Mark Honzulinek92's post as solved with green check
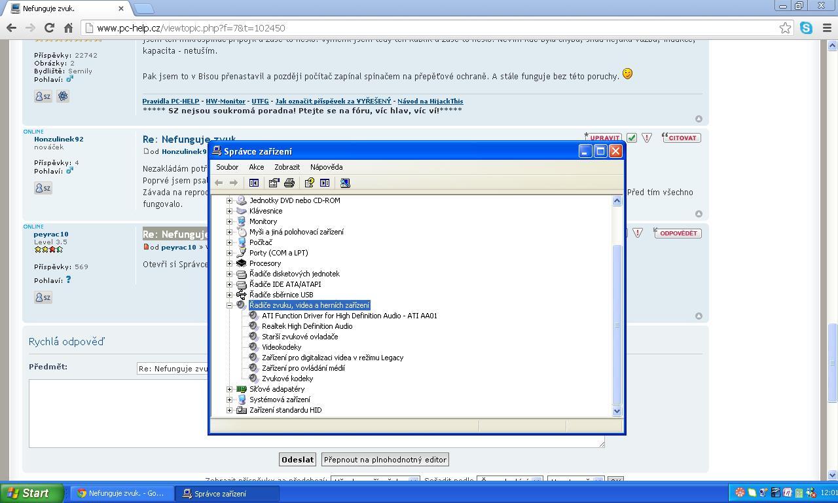Viewport: 838px width, 503px height. tap(632, 138)
